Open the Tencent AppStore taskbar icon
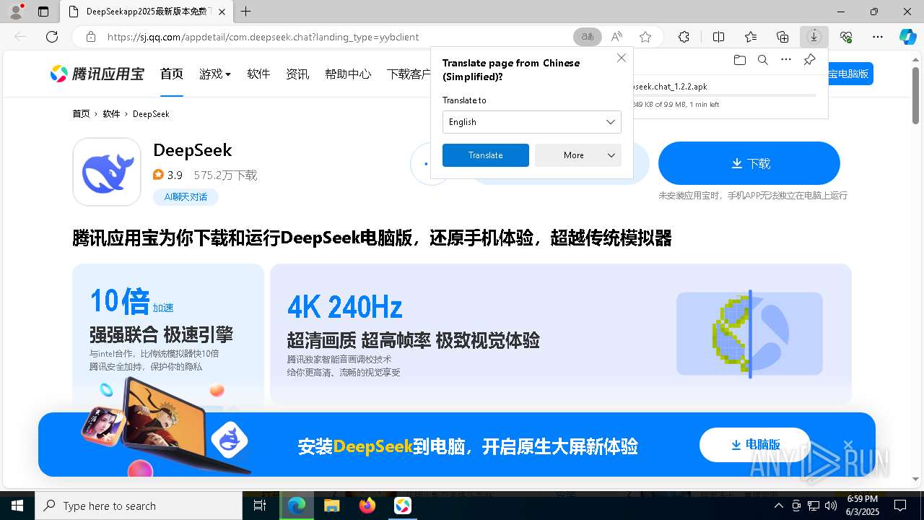Viewport: 924px width, 520px height. pos(403,506)
